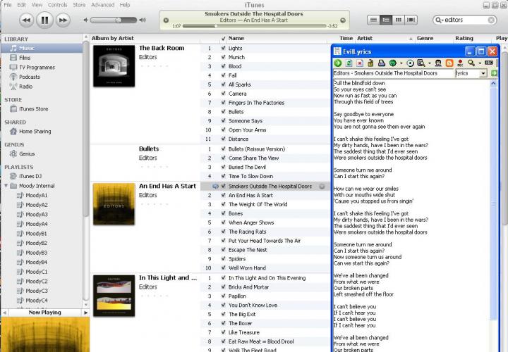Open the magnifier dropdown arrow in EvilLyrics
Screen dimensions: 508x352
(x=480, y=63)
